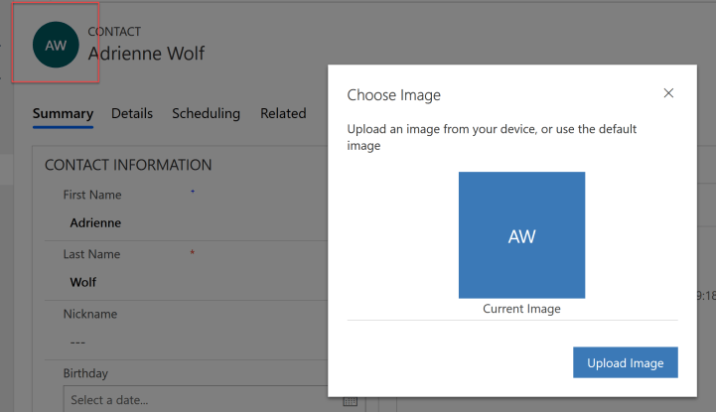The height and width of the screenshot is (412, 716).
Task: Click the AW contact avatar circle
Action: [56, 45]
